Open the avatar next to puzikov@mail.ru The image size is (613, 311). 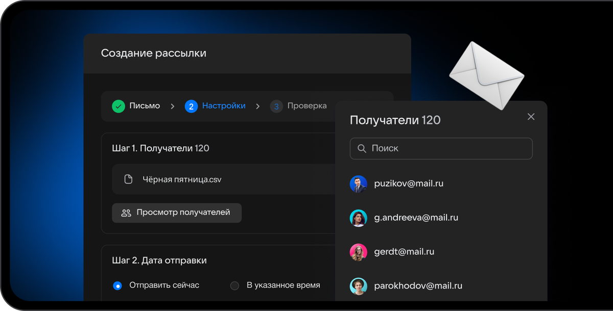(x=358, y=184)
